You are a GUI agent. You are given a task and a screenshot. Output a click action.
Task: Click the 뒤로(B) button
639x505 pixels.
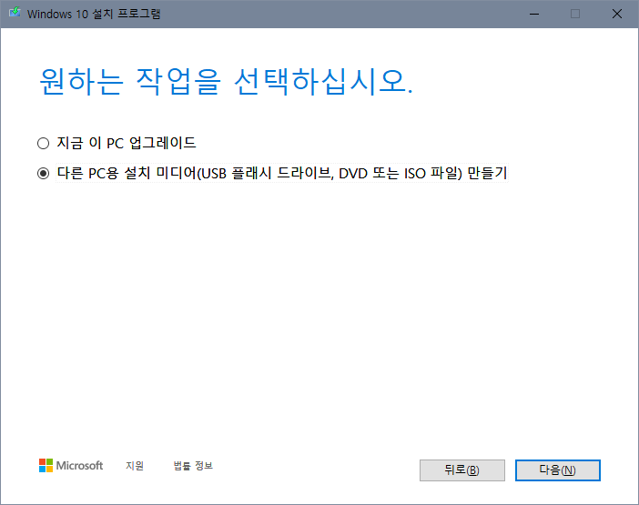tap(462, 470)
